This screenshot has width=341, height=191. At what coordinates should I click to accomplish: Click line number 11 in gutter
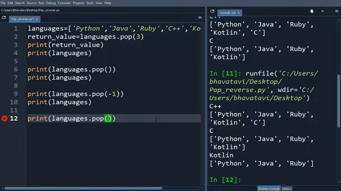tap(14, 110)
